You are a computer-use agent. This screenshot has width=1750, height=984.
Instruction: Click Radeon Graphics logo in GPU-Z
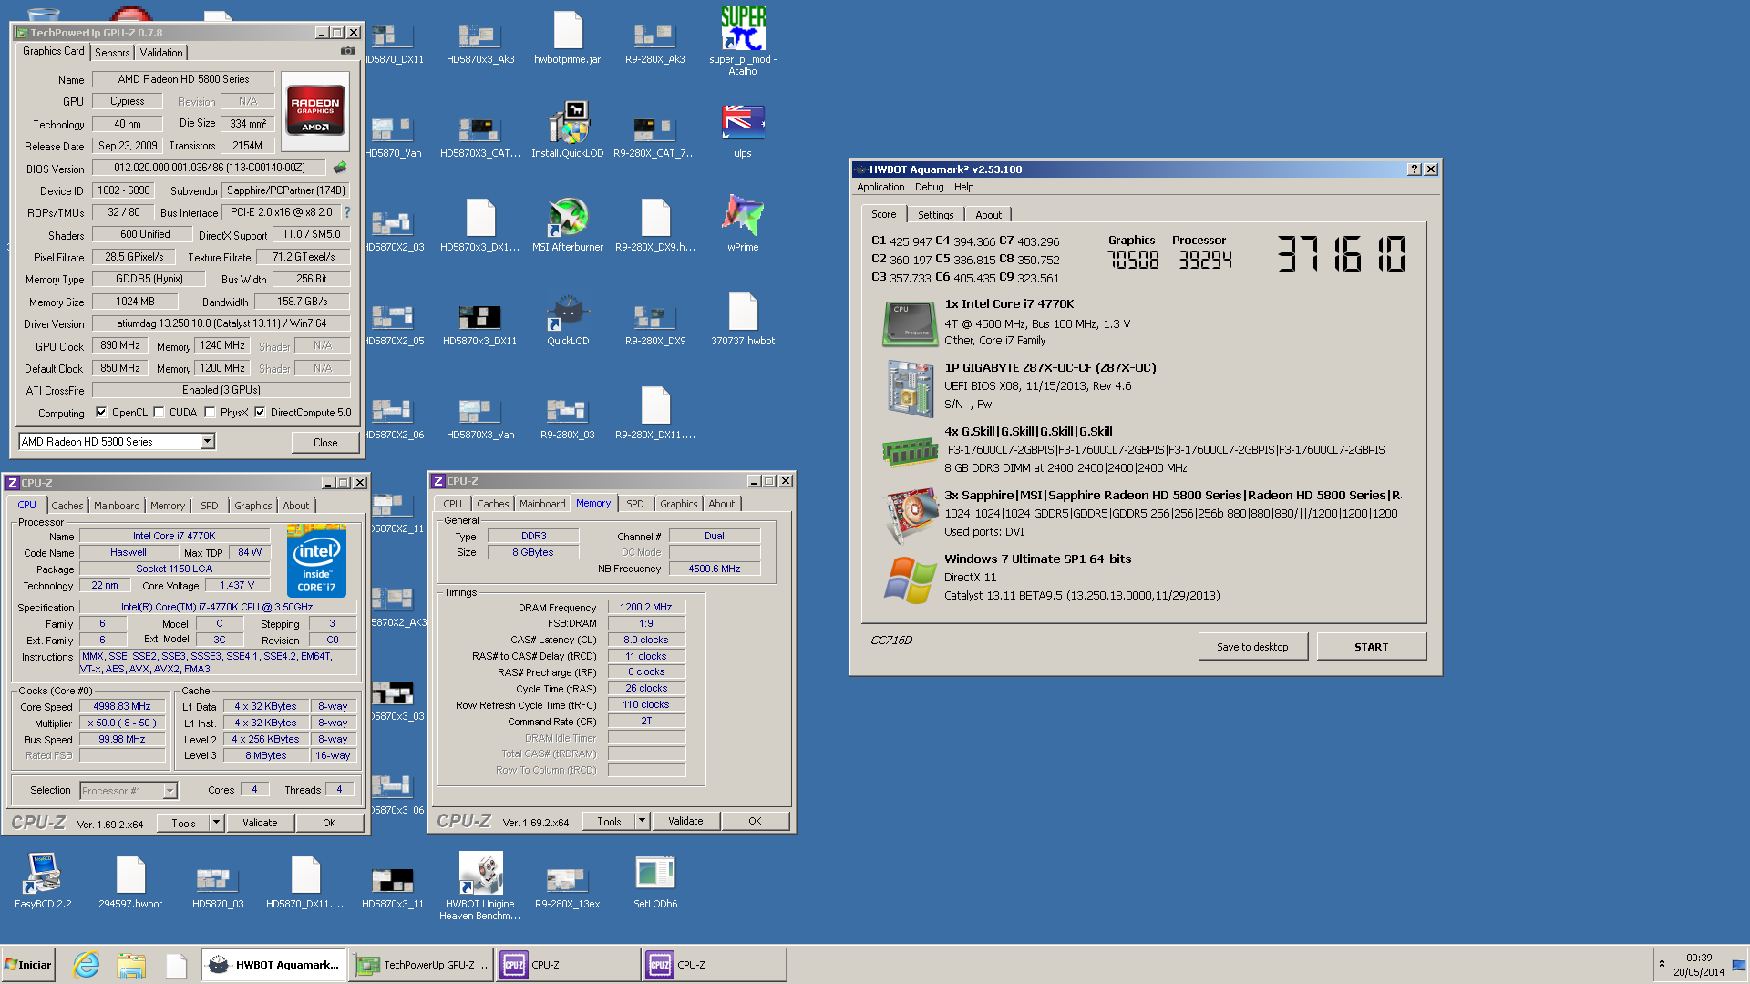pyautogui.click(x=315, y=111)
